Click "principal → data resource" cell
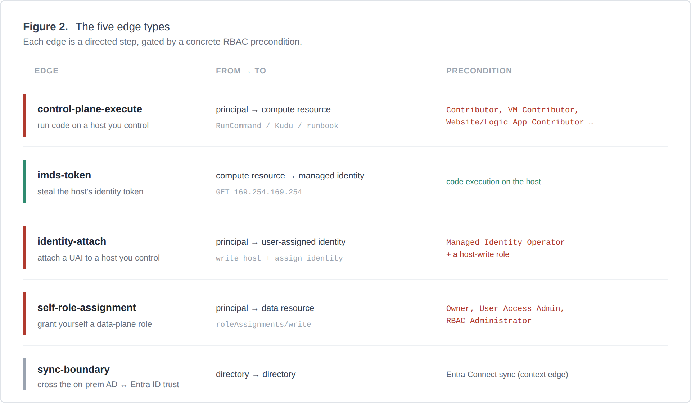Screen dimensions: 691x403 [265, 308]
